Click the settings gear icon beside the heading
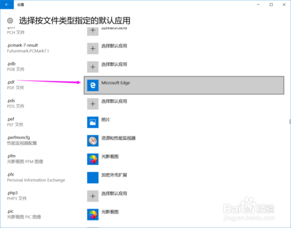 click(x=10, y=20)
